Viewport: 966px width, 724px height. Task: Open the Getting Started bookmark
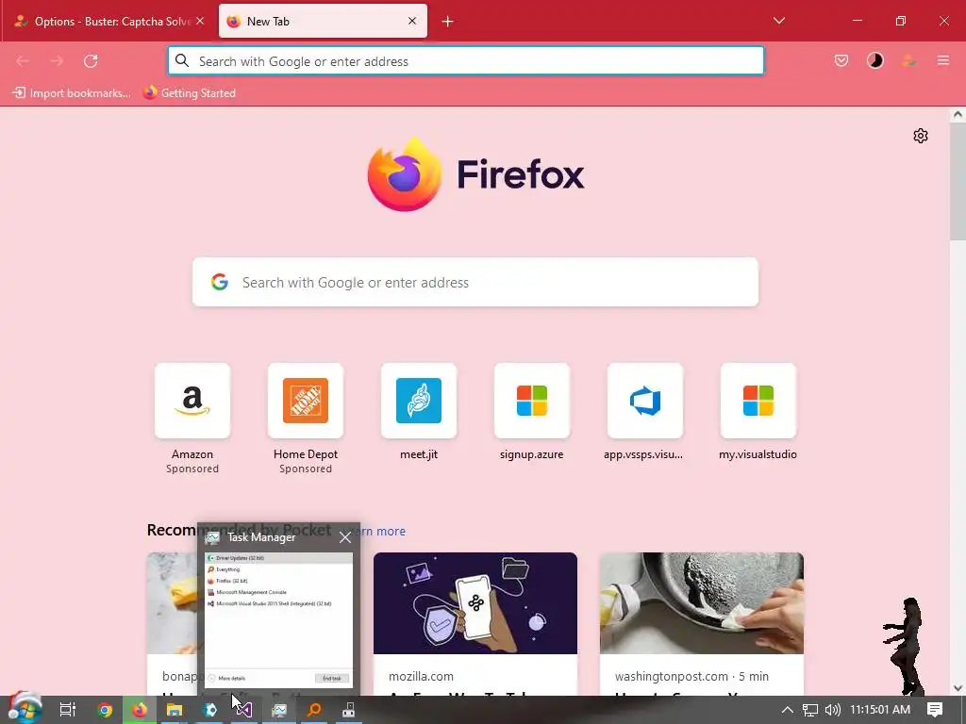(190, 93)
